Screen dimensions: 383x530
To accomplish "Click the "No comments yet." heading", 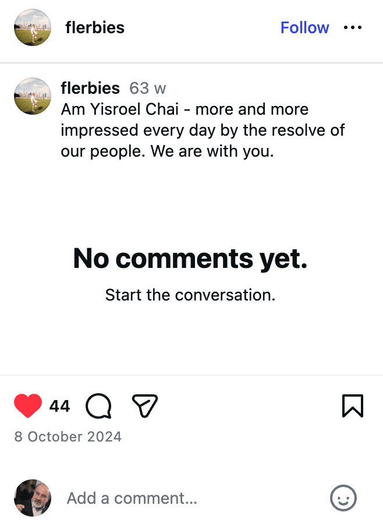I will 190,259.
